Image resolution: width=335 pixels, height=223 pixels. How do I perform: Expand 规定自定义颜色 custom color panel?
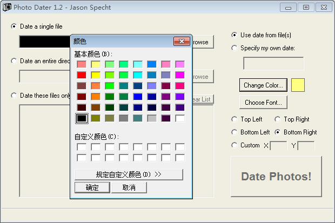tap(129, 174)
